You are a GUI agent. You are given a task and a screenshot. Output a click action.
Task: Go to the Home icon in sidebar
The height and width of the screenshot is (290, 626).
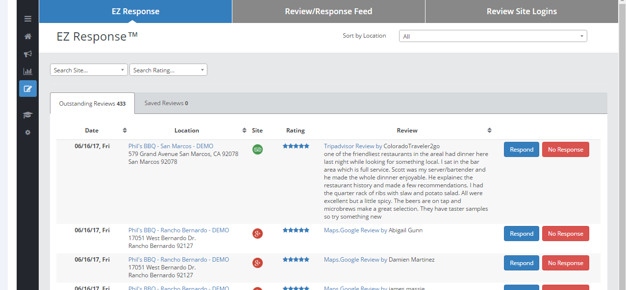(x=28, y=36)
